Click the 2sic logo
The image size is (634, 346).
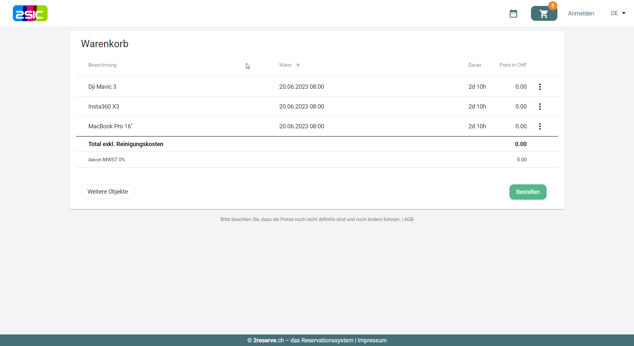point(30,13)
